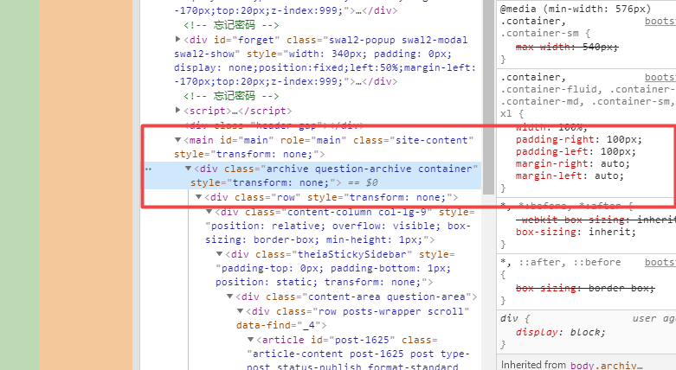Select the margin-right: auto declaration
The image size is (676, 370).
[572, 163]
